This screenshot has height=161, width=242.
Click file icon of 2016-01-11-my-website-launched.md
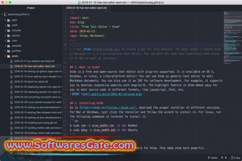11,61
